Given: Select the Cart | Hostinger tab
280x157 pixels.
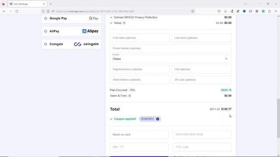Looking at the screenshot, I should pyautogui.click(x=27, y=4).
